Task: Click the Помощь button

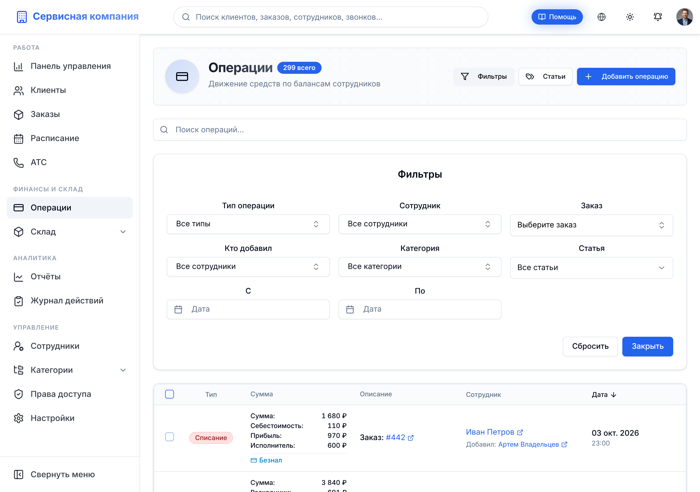Action: (557, 17)
